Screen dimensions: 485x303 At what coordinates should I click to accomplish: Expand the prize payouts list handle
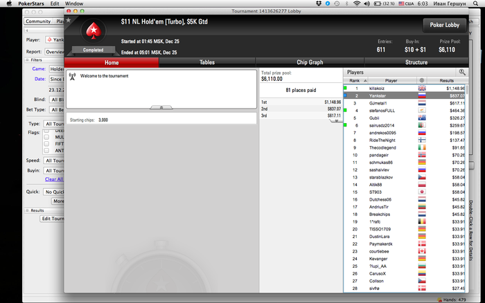[x=336, y=121]
